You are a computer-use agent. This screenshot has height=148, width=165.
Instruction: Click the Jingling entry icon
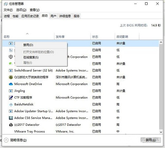(11, 91)
